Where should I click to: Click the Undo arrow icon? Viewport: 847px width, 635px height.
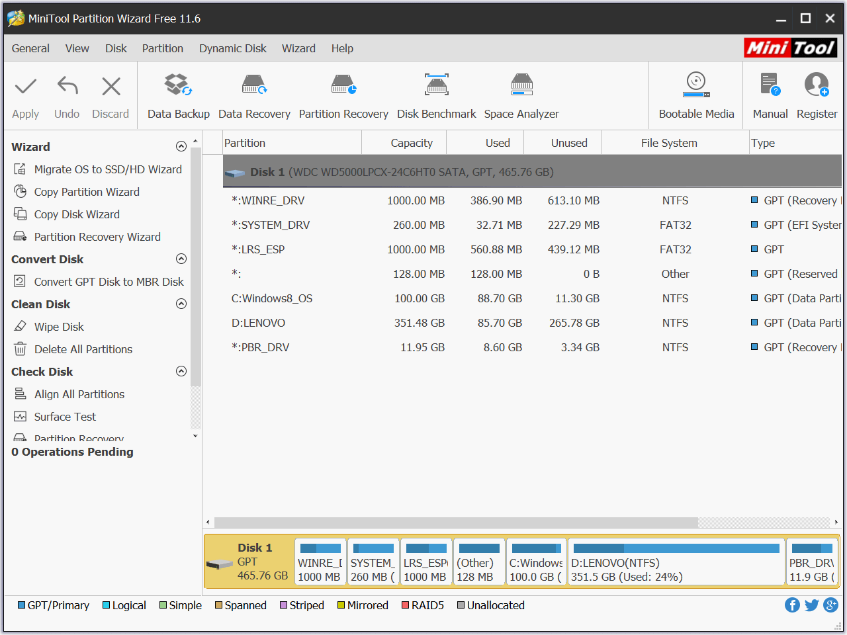tap(67, 86)
